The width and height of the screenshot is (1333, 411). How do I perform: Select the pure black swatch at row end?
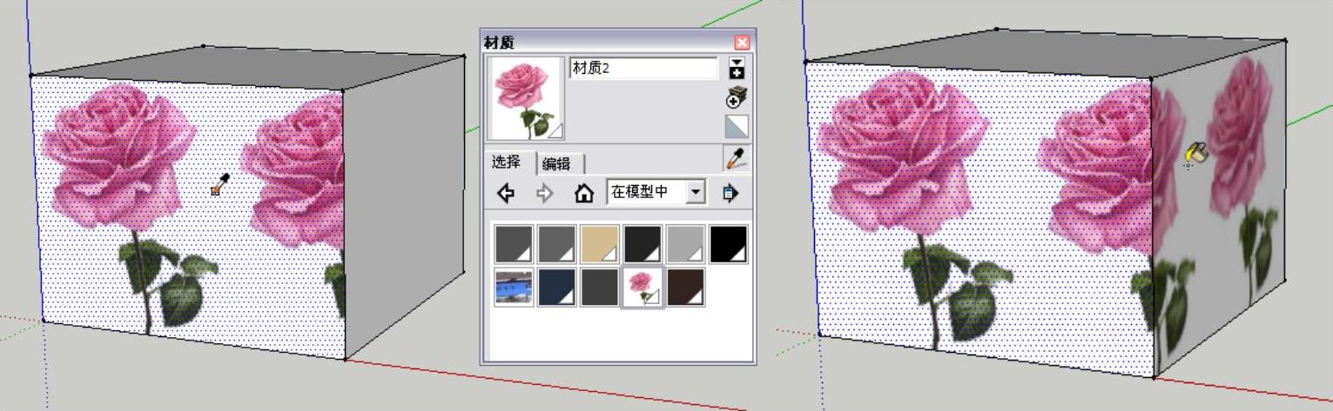coord(729,244)
